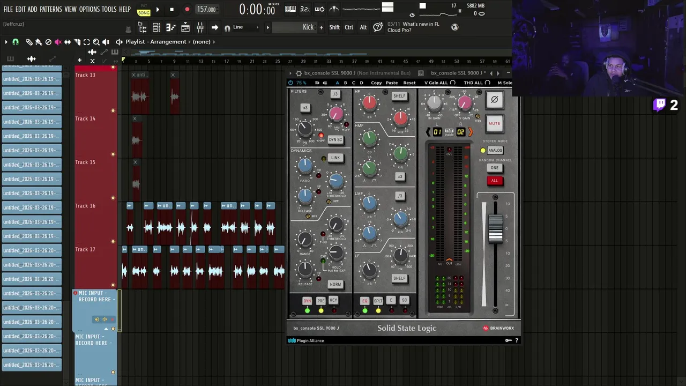Image resolution: width=686 pixels, height=386 pixels.
Task: Open the ADD menu
Action: [x=33, y=9]
